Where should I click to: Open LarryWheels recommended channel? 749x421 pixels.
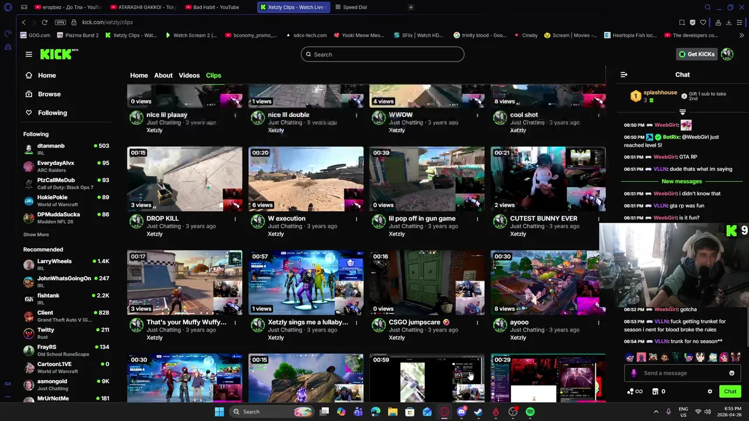click(66, 264)
